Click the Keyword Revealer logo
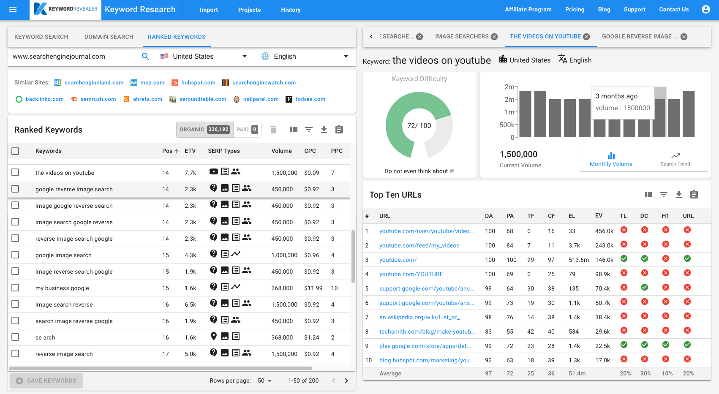The height and width of the screenshot is (394, 719). pos(65,9)
